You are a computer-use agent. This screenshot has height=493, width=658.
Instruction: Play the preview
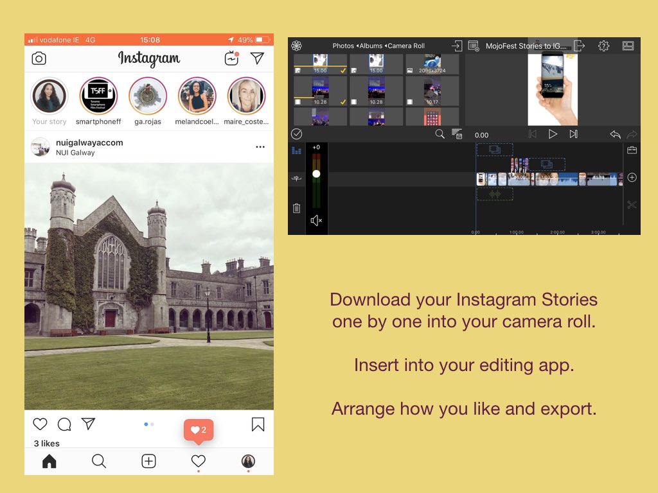click(x=553, y=134)
